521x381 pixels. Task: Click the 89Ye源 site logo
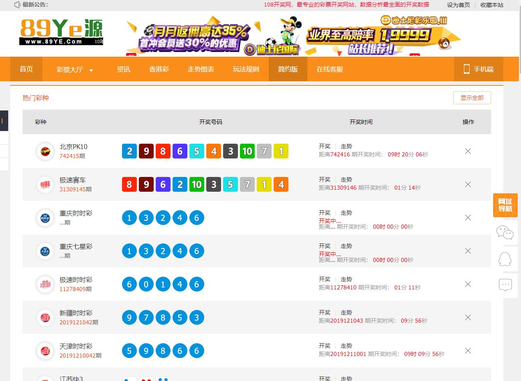point(61,32)
